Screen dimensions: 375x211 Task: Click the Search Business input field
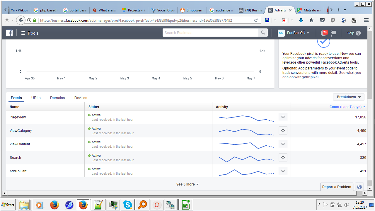coord(210,33)
